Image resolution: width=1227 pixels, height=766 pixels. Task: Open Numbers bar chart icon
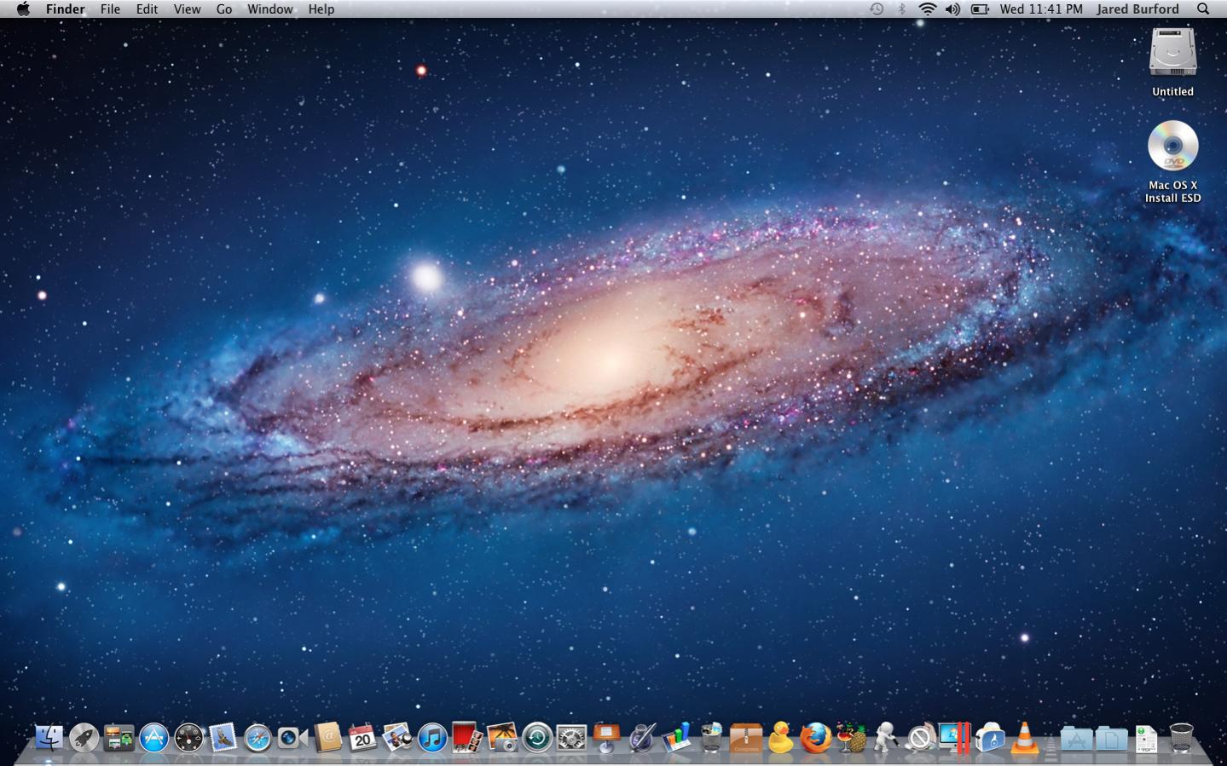[676, 737]
